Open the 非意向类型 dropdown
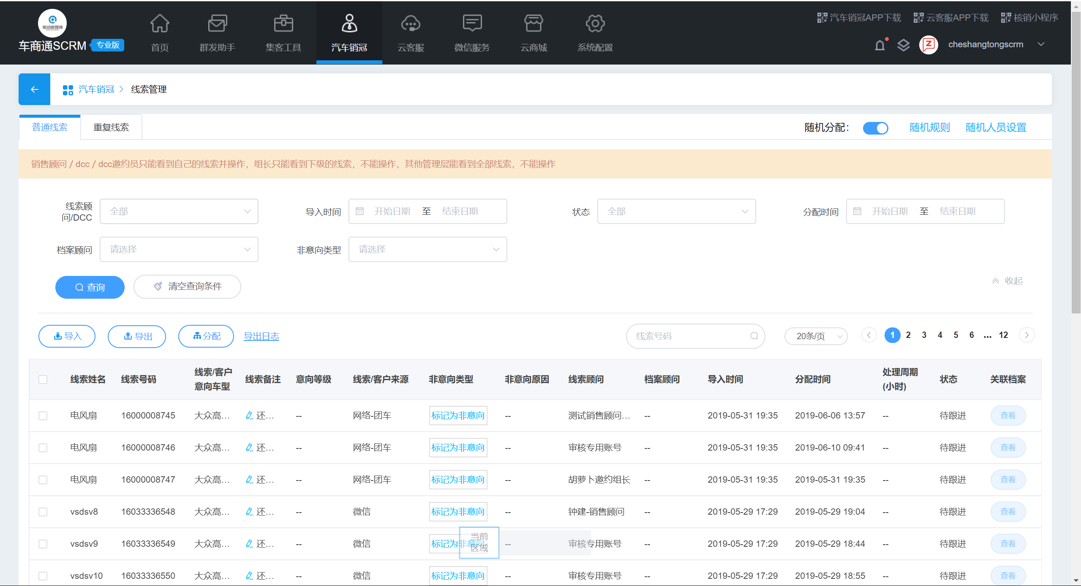Screen dimensions: 1081x586 [427, 249]
